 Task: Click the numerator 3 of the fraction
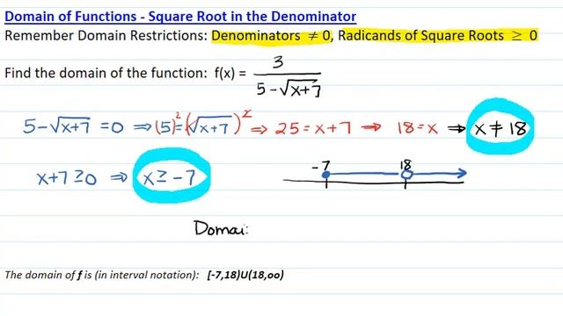[x=278, y=62]
